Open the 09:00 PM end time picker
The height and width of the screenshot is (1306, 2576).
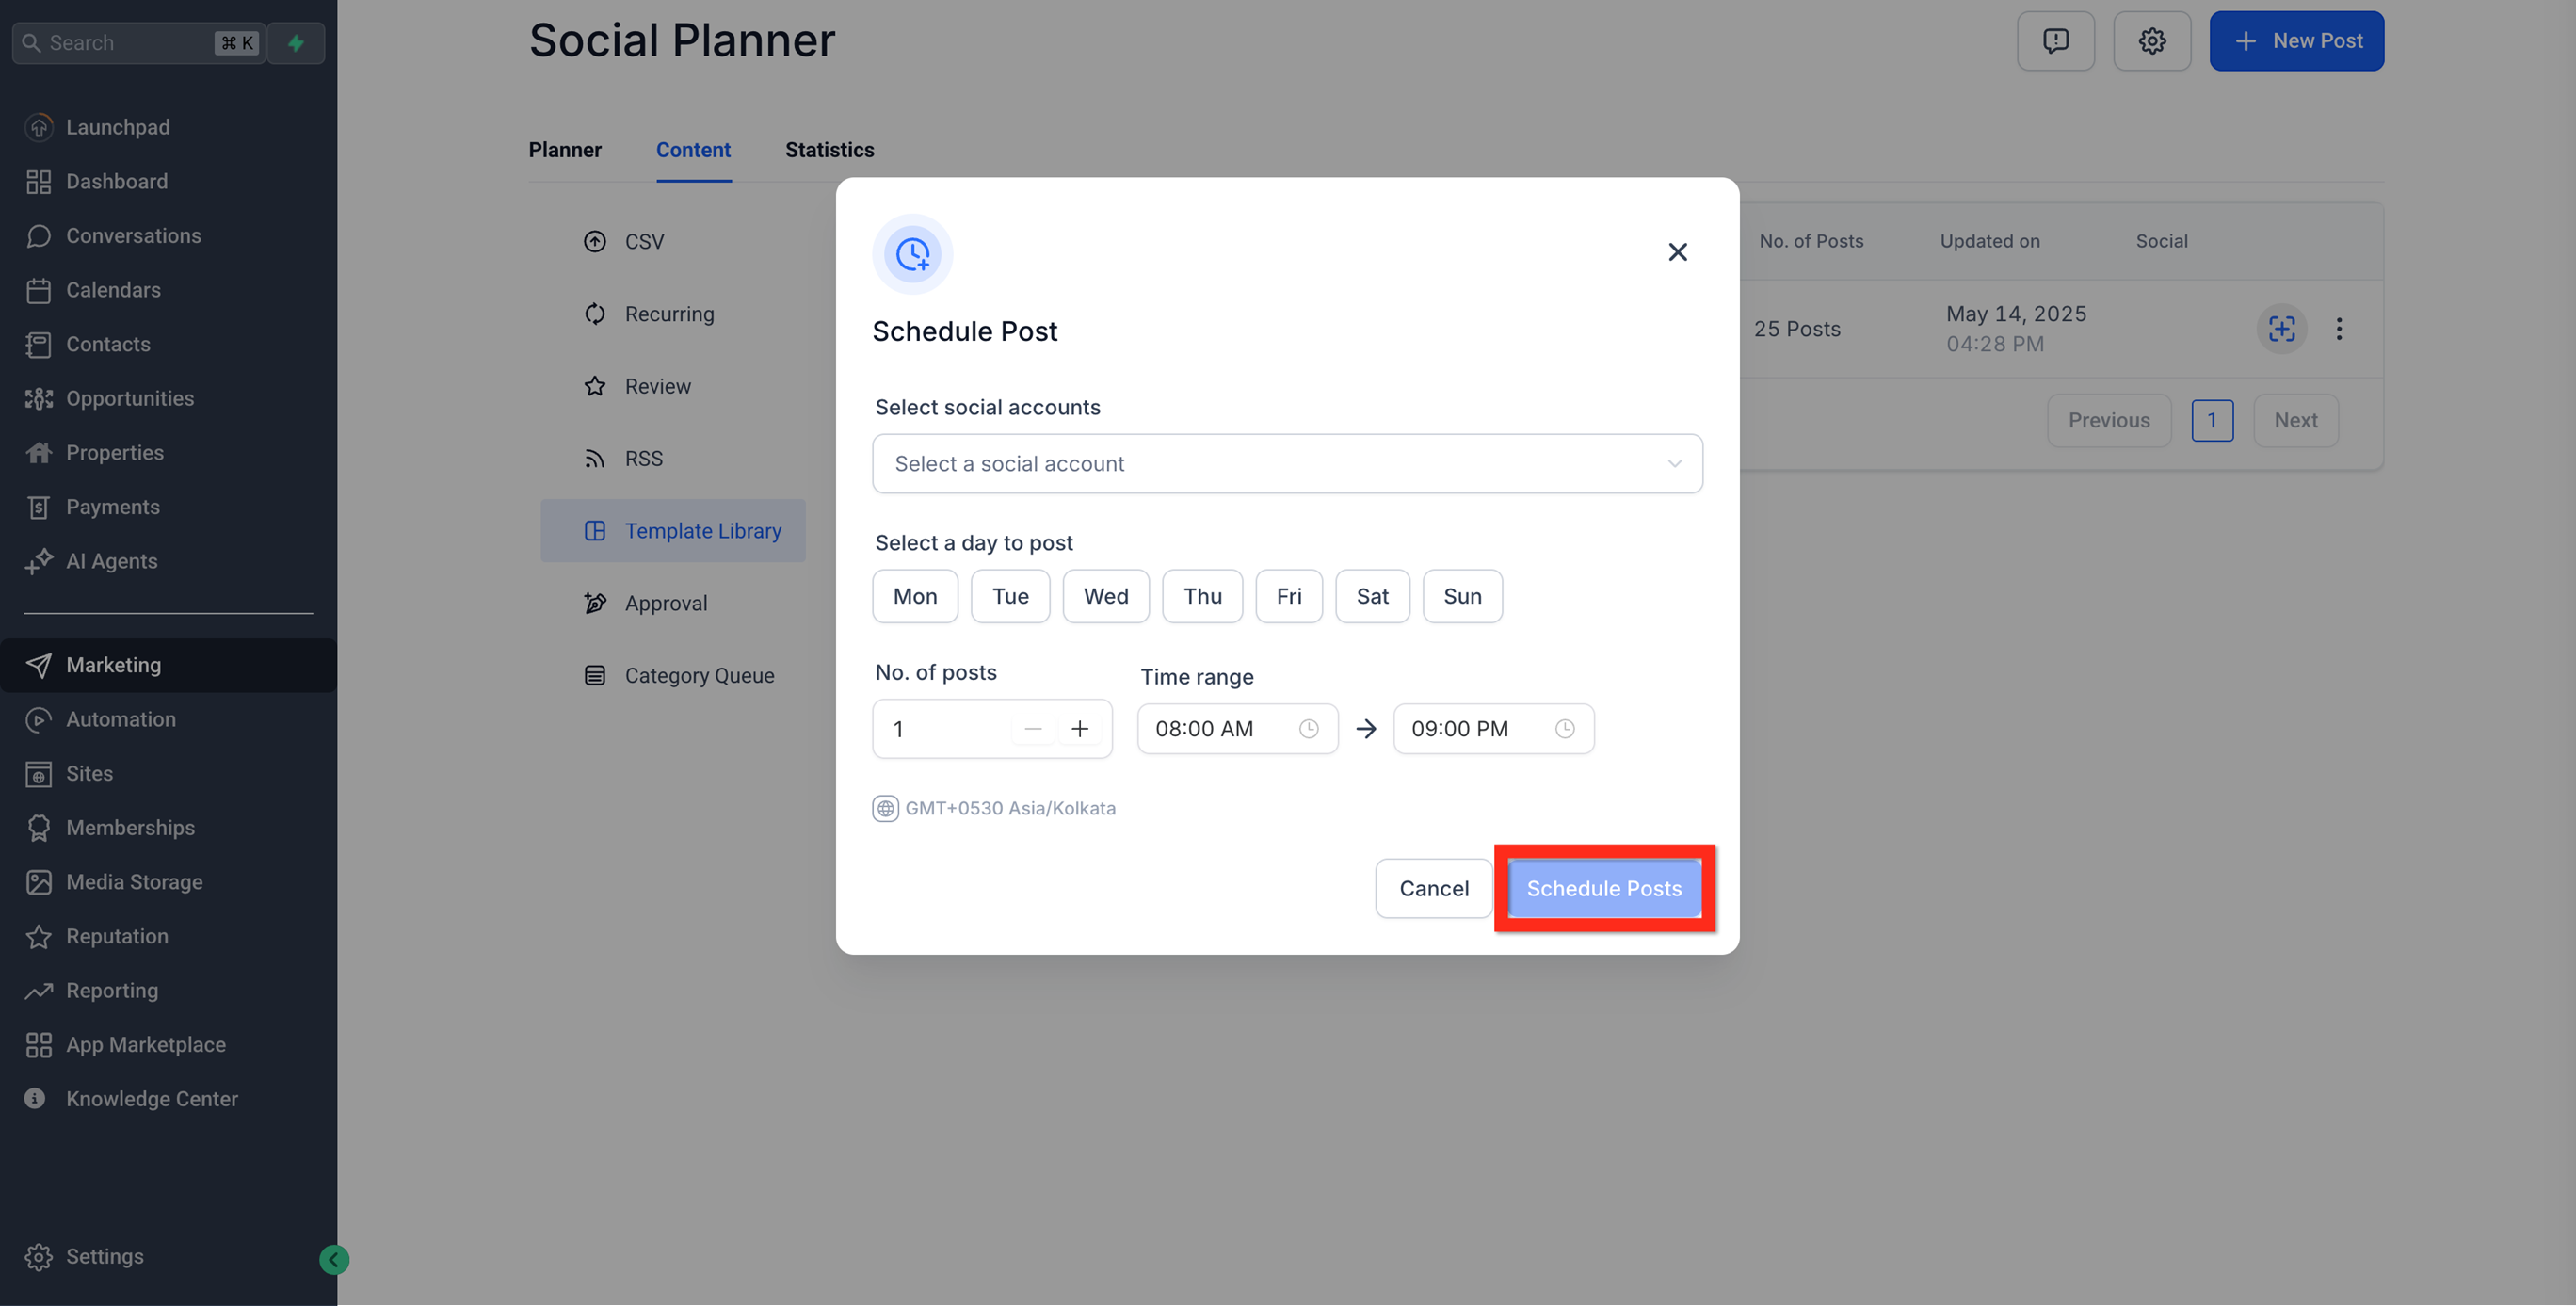[x=1492, y=729]
